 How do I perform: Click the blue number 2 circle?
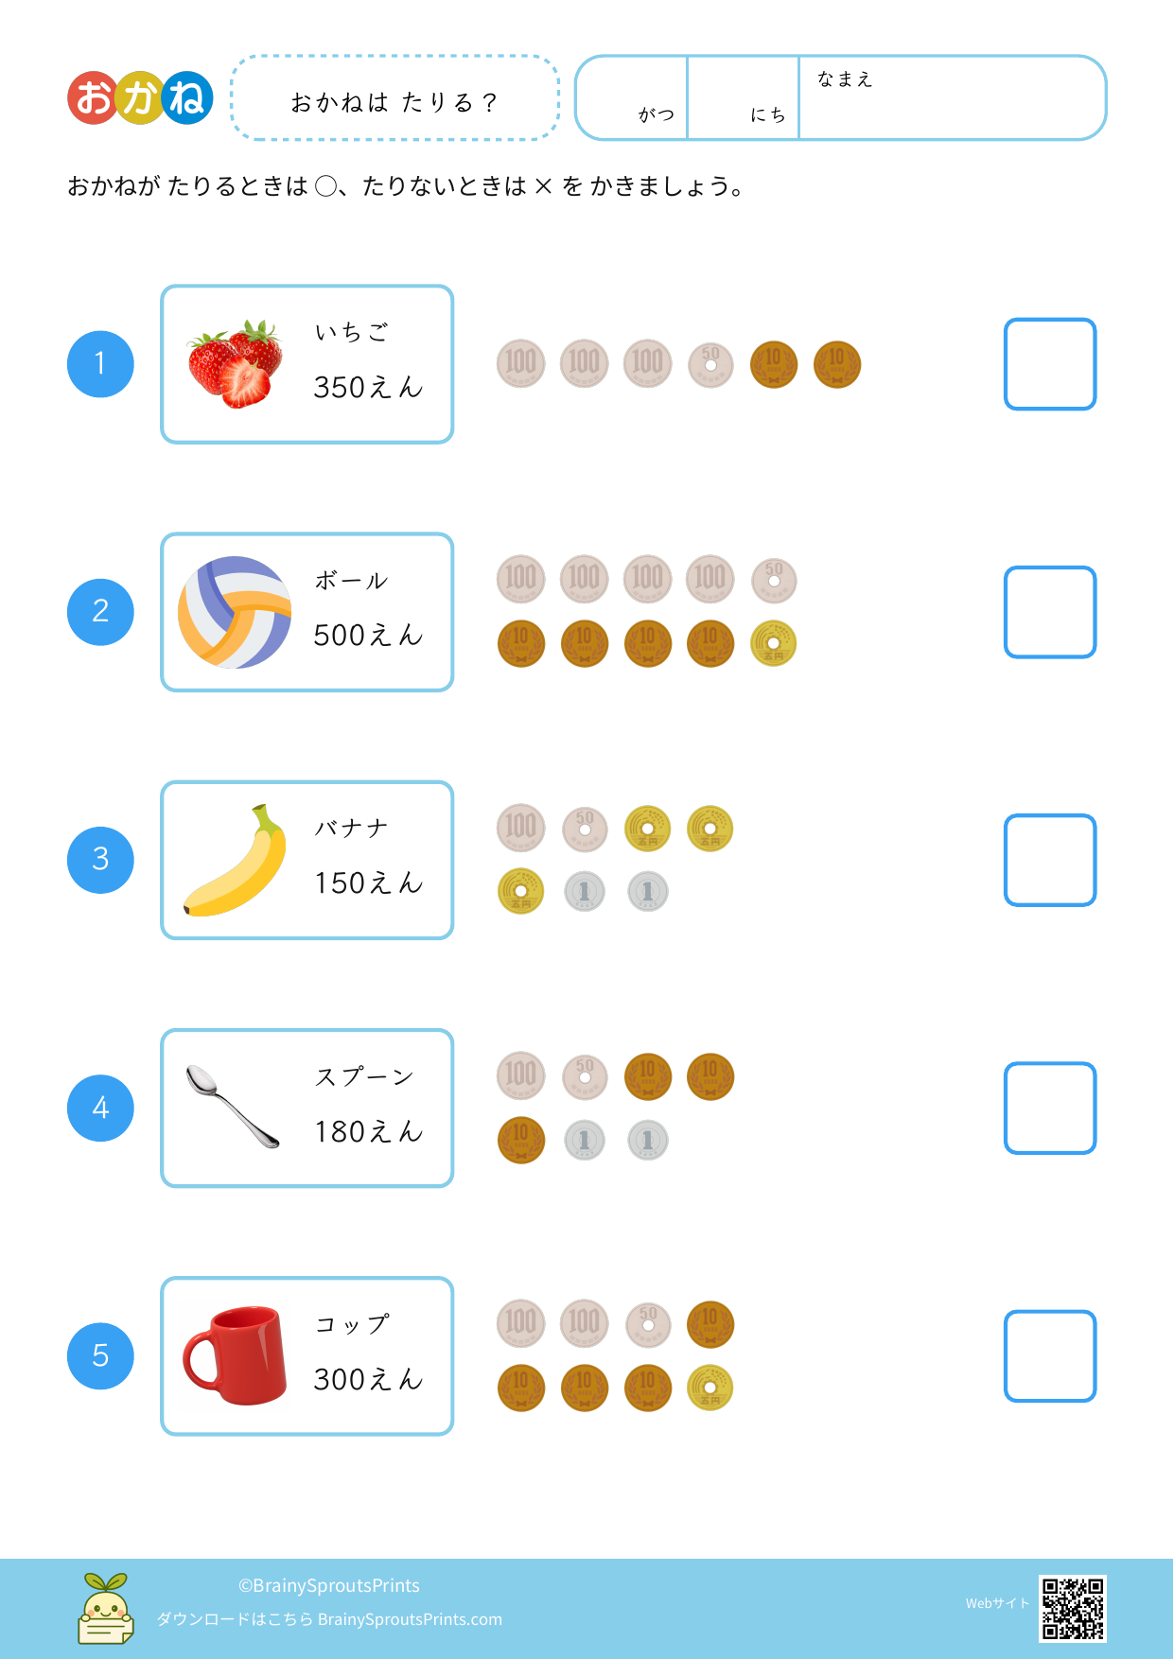tap(100, 612)
